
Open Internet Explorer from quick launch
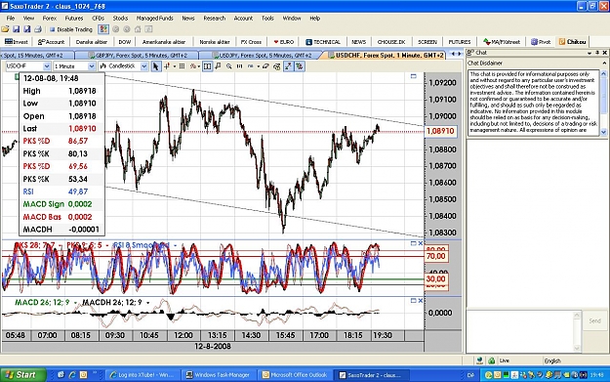[x=72, y=374]
